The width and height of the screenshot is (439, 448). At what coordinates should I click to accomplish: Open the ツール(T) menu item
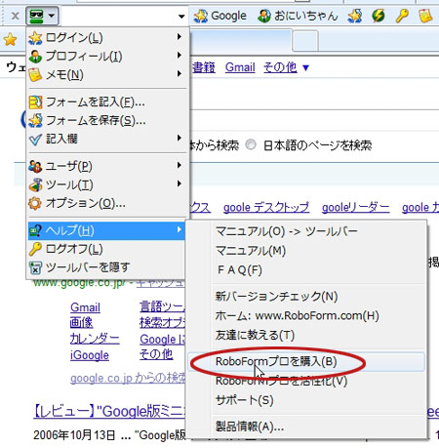(x=106, y=184)
